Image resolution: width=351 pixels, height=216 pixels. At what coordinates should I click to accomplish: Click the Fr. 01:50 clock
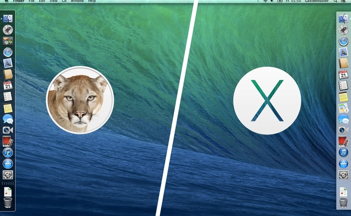tap(293, 1)
